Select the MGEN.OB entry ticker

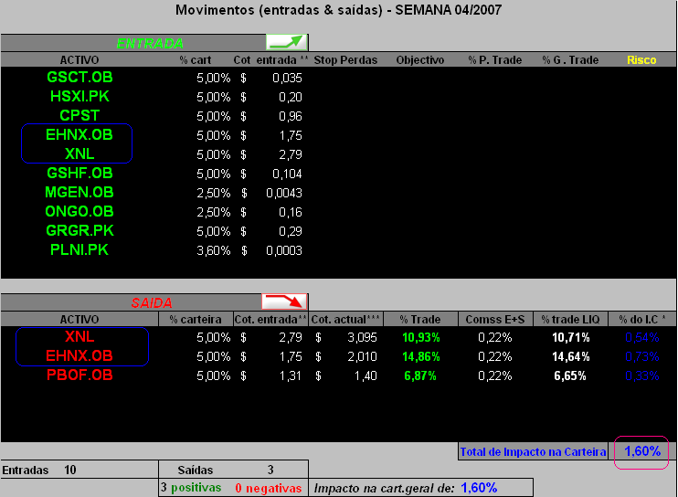[x=79, y=193]
